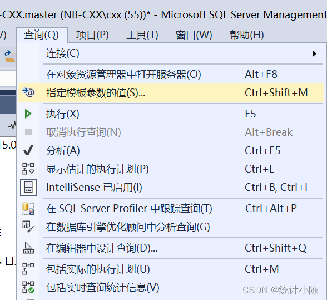The height and width of the screenshot is (300, 327).
Task: Click the SQL Server Profiler trace icon
Action: pos(28,209)
